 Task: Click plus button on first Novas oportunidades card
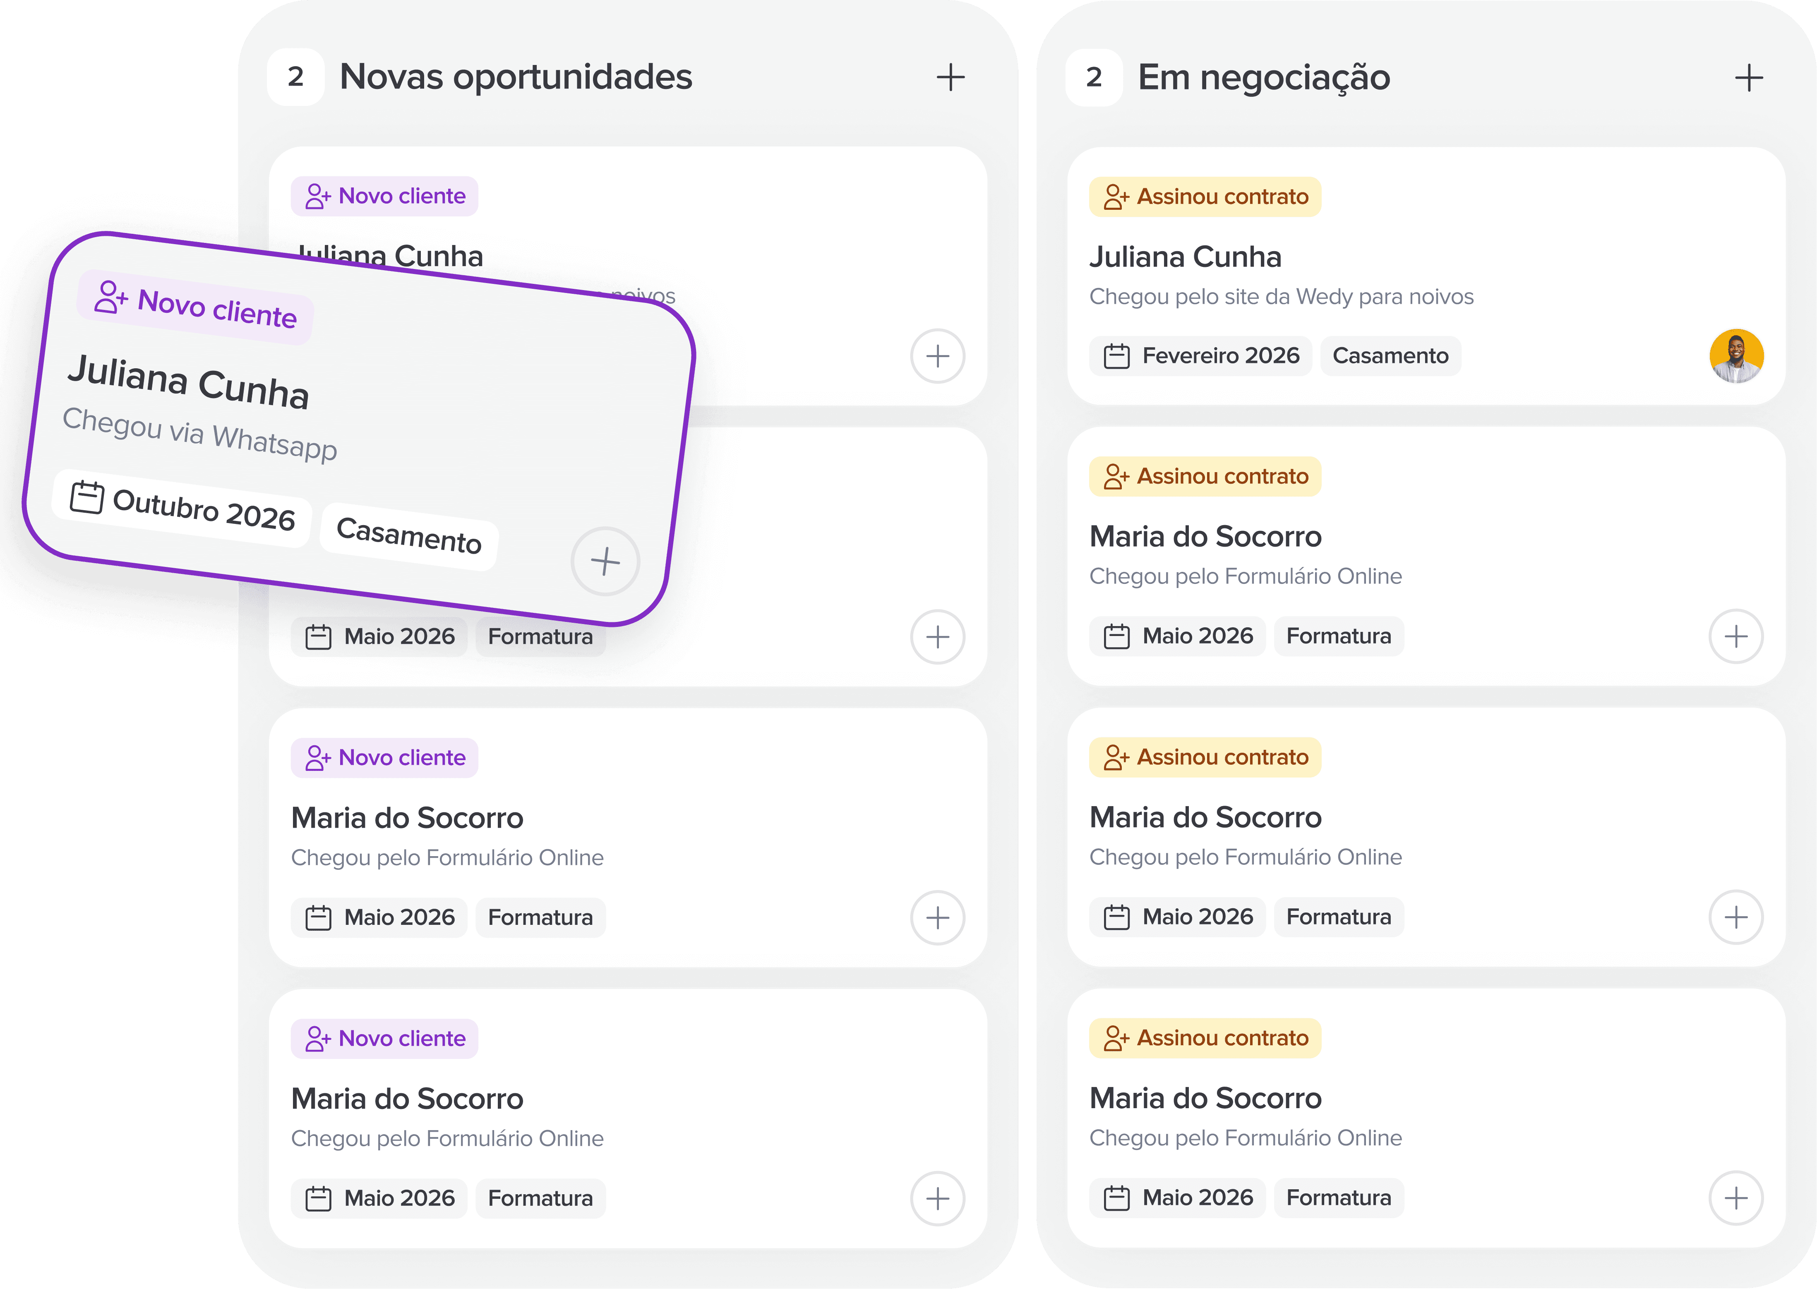coord(938,355)
